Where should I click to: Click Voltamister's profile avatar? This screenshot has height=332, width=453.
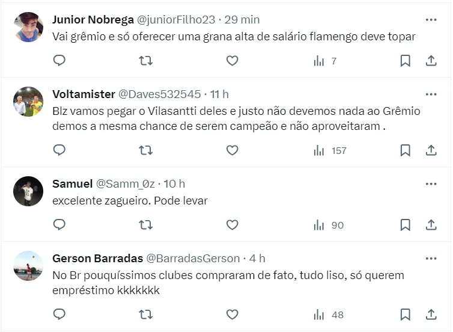click(x=28, y=102)
